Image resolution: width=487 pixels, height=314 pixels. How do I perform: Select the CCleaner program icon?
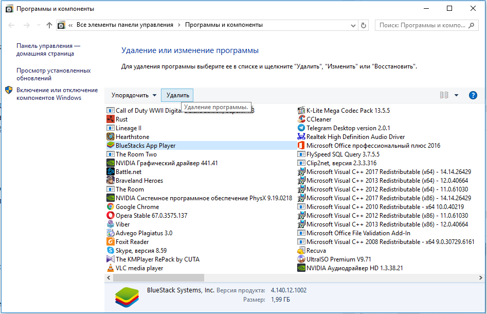pyautogui.click(x=301, y=119)
